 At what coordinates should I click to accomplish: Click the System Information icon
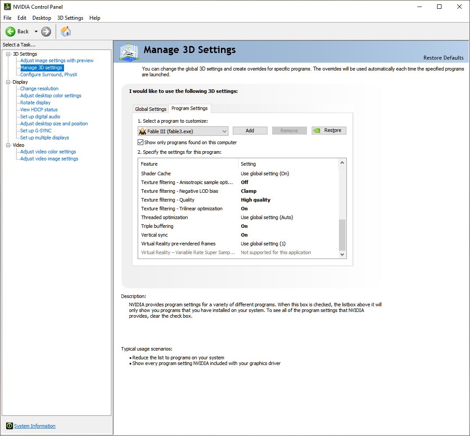(9, 426)
